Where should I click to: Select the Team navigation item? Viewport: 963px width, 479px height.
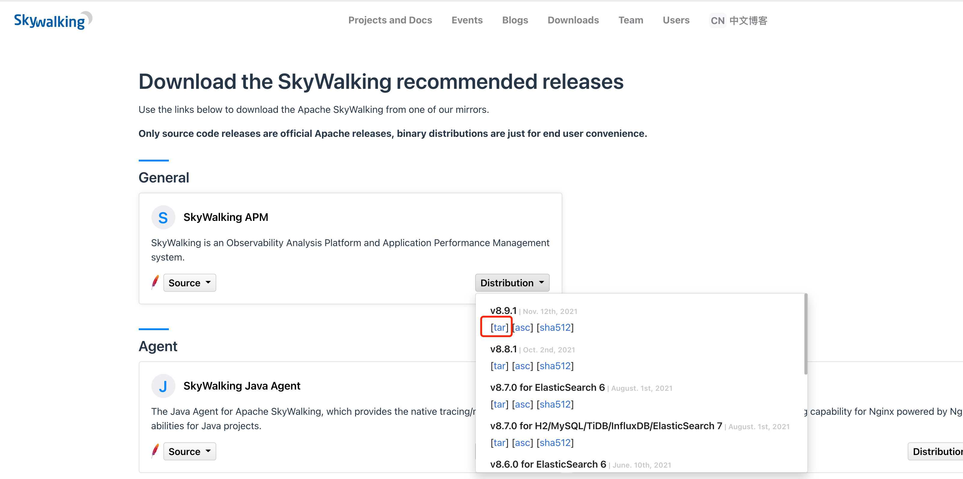[x=631, y=20]
